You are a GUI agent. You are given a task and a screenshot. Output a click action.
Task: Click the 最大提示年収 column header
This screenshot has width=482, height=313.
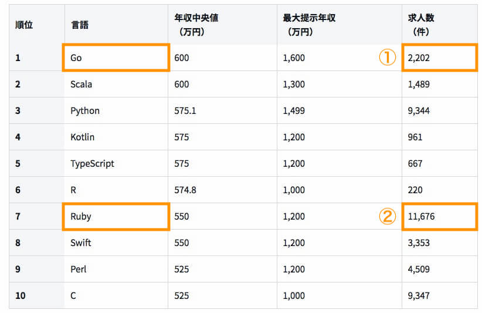(x=340, y=25)
